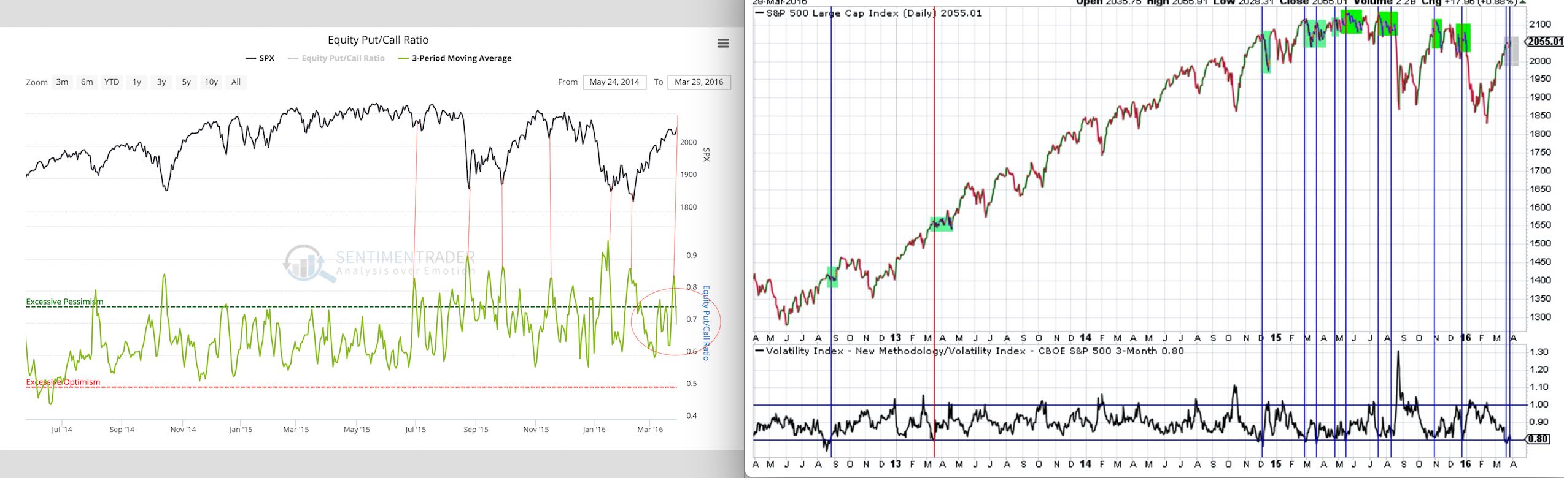Click the 0.5 ratio axis value, left chart
This screenshot has width=1564, height=478.
click(x=692, y=384)
